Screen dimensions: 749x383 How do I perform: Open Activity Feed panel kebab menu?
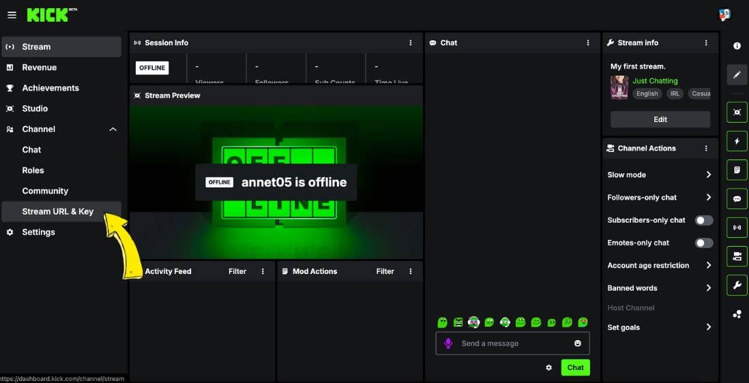tap(263, 271)
